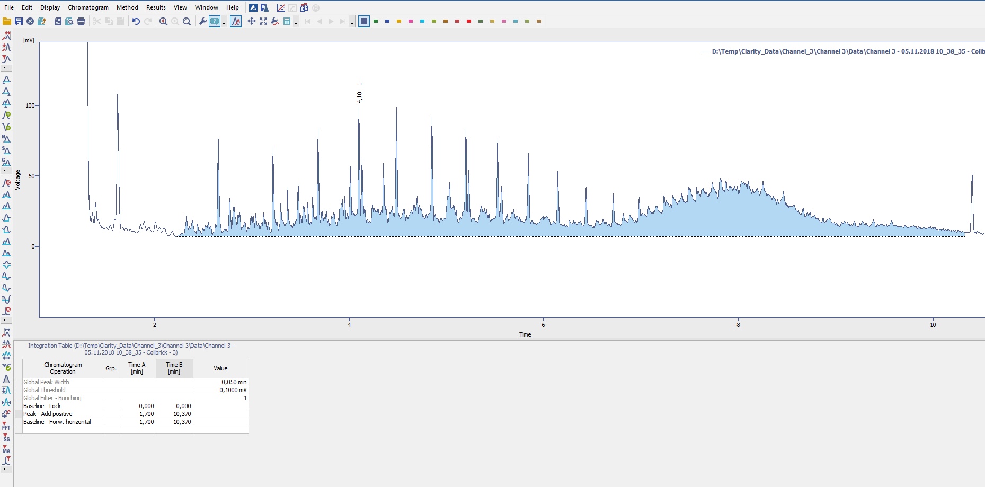Screen dimensions: 985x487
Task: Click the peak icon labeled S
Action: pyautogui.click(x=6, y=150)
